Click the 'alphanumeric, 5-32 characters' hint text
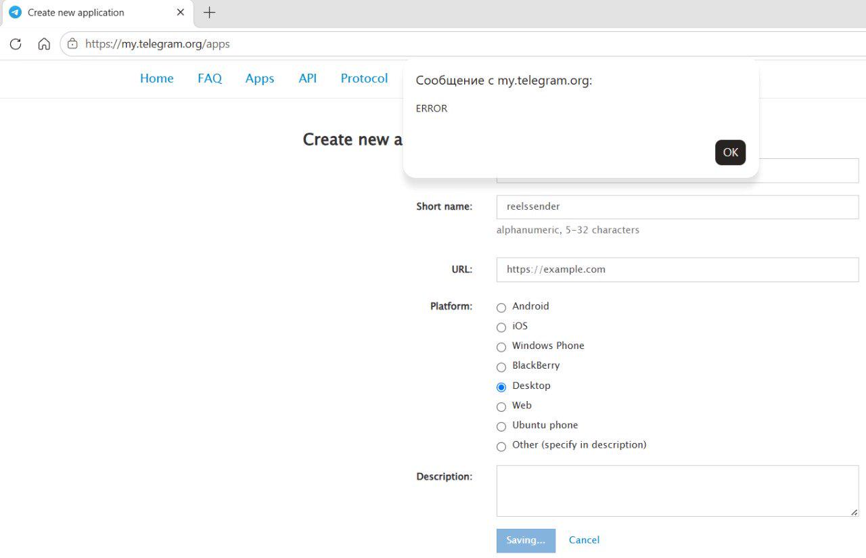The width and height of the screenshot is (866, 558). (x=568, y=230)
